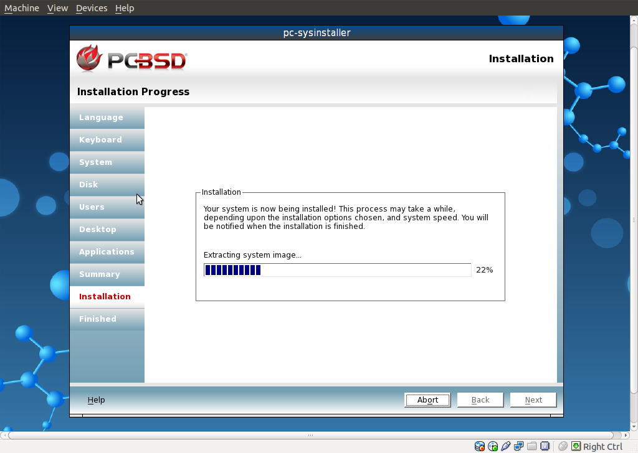Click the optical CD/DVD drive status icon

tap(493, 447)
